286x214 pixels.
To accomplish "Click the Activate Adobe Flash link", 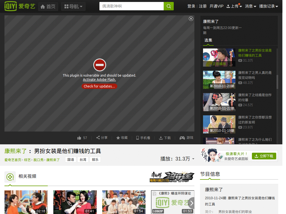I will point(99,79).
